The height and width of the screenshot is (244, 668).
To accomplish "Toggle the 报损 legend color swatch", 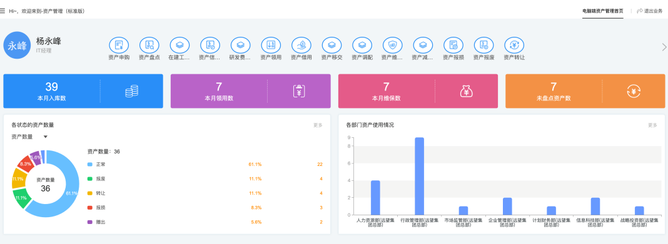I will click(89, 207).
